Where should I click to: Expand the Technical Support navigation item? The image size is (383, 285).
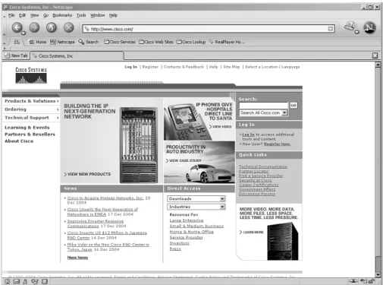click(31, 118)
